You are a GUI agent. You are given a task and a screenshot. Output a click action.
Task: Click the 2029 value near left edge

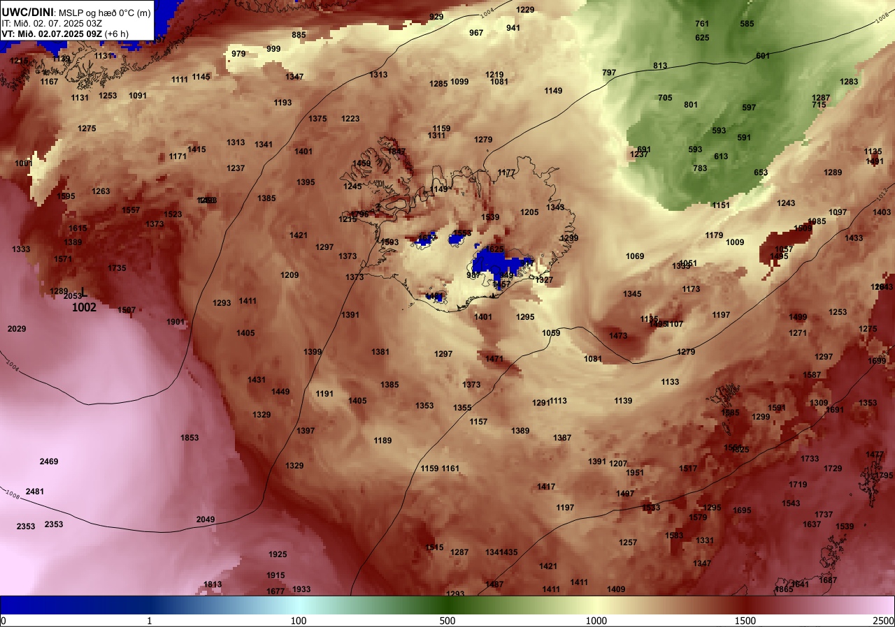point(16,329)
